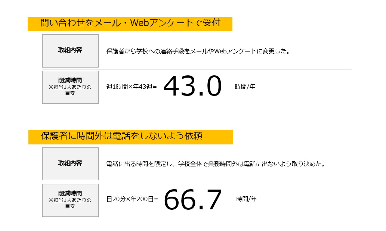This screenshot has height=231, width=386.
Task: Click the divider line above the 66.7 row
Action: [224, 182]
